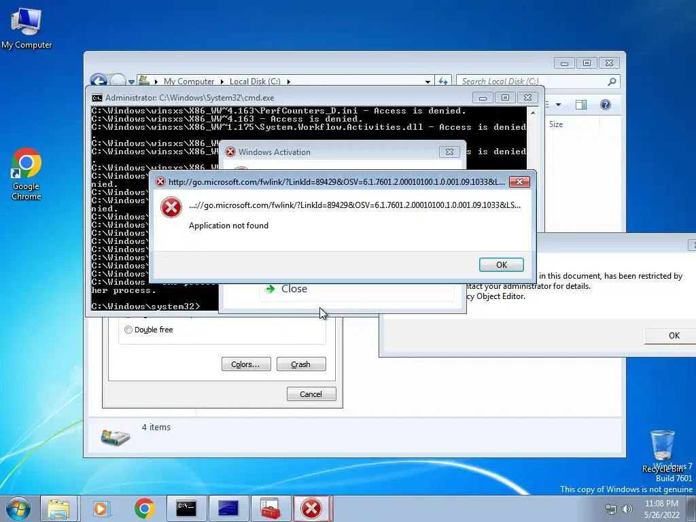Click the Close link in Windows Activation
Screen dimensions: 696x522
[x=294, y=288]
